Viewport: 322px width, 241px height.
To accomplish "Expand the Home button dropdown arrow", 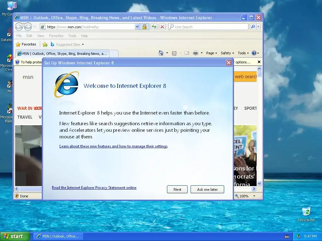I will [167, 53].
